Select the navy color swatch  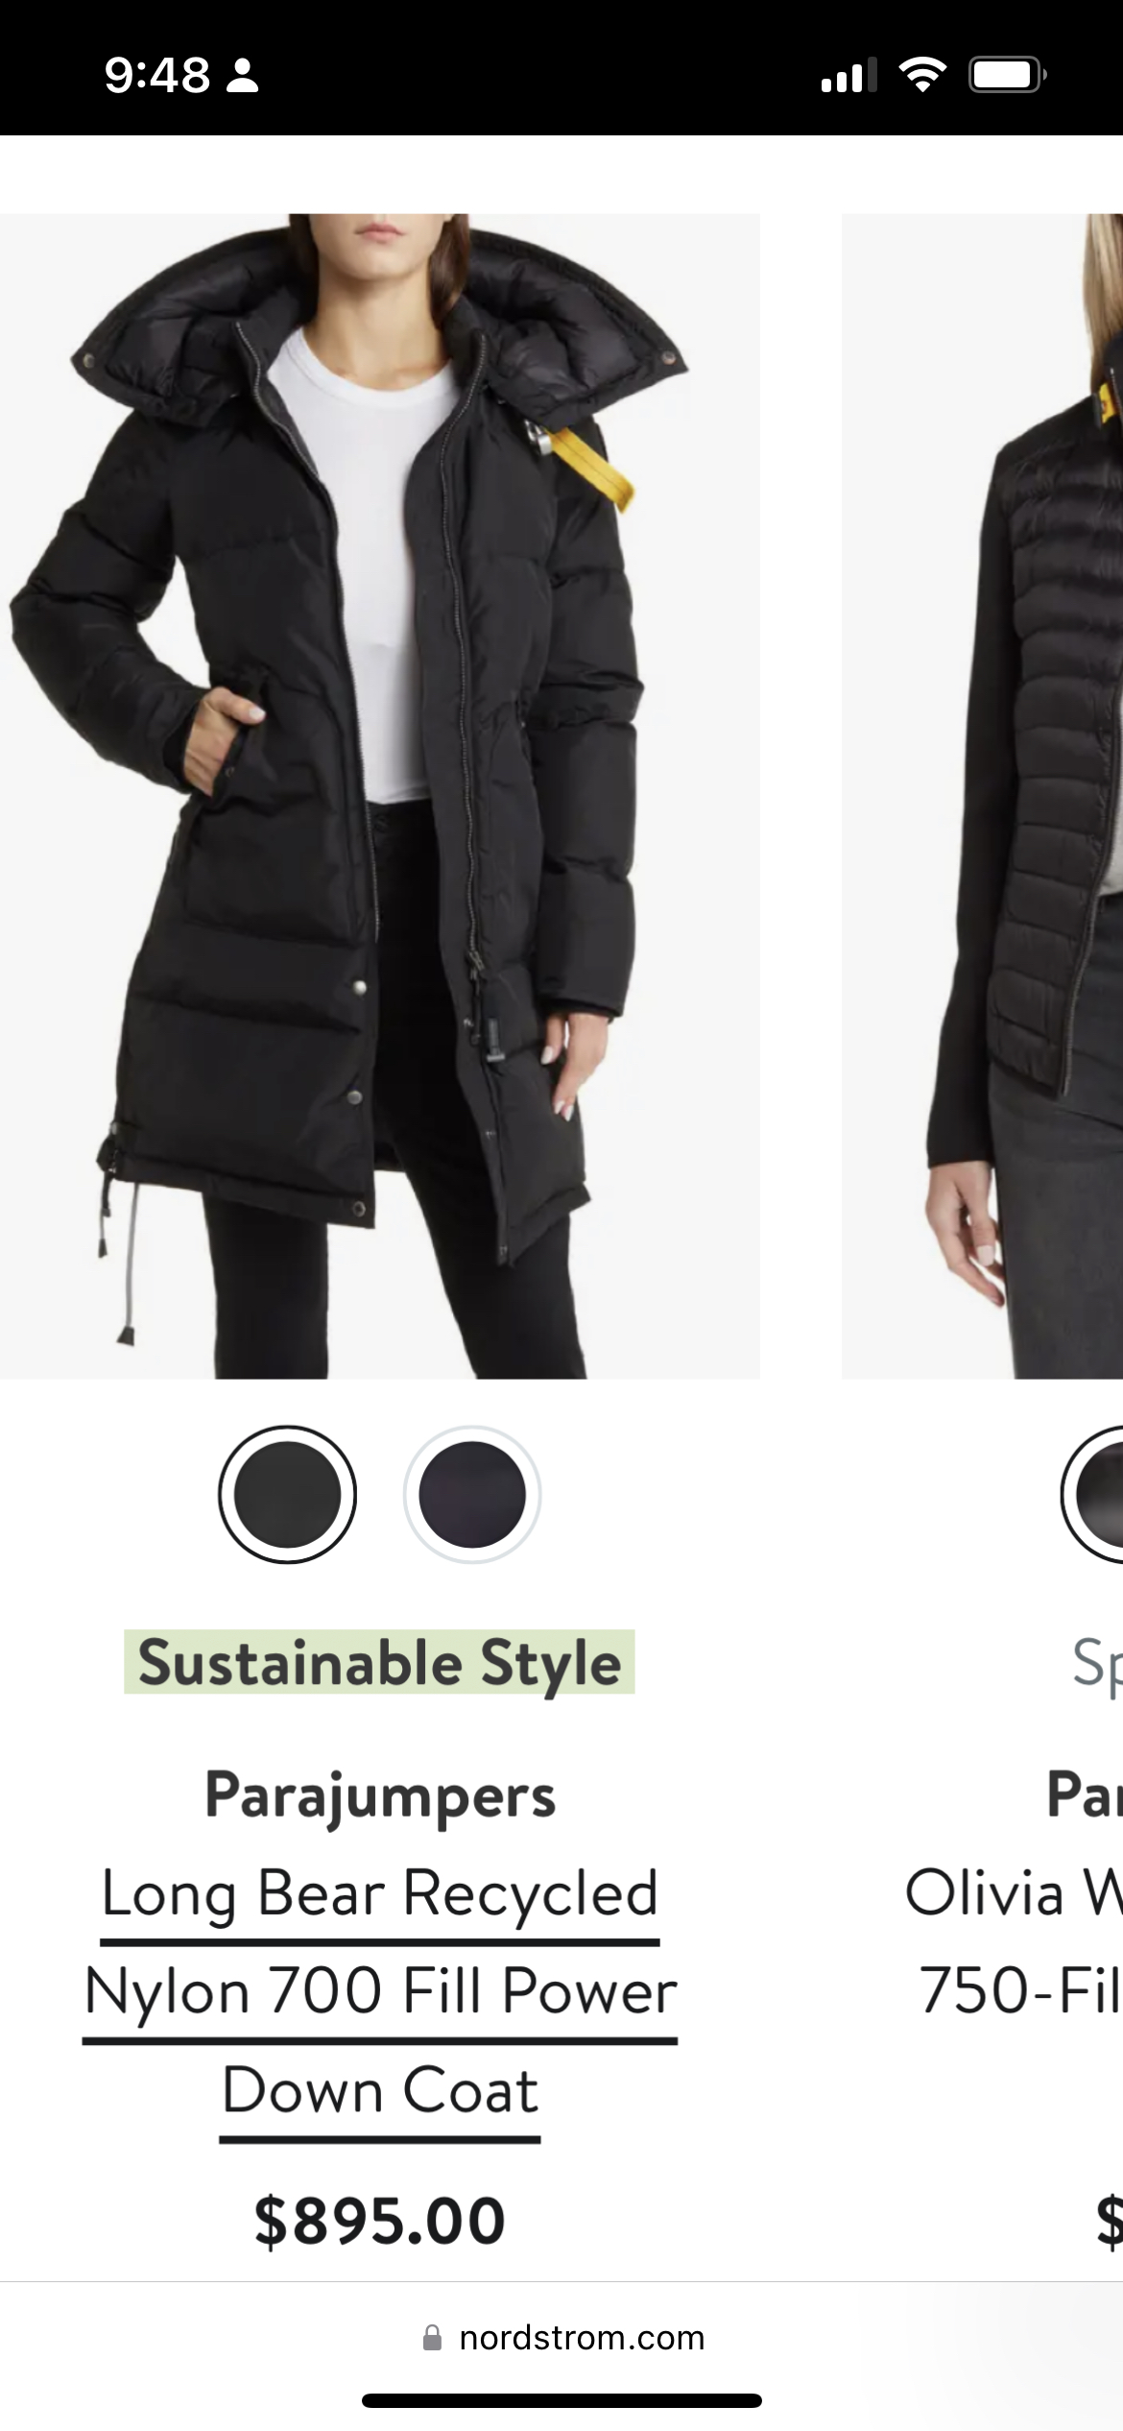(471, 1495)
